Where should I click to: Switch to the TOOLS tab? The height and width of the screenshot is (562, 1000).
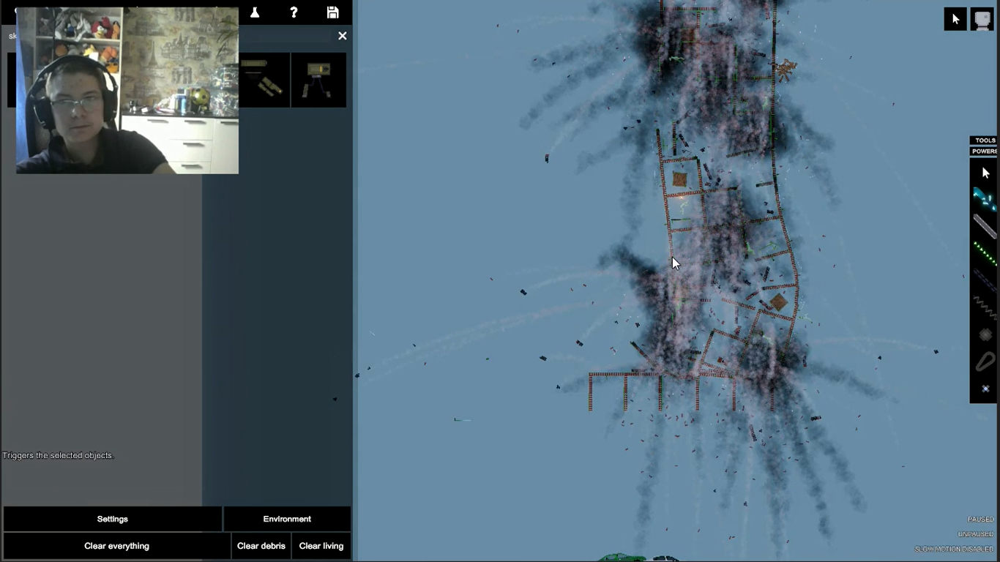pyautogui.click(x=985, y=140)
